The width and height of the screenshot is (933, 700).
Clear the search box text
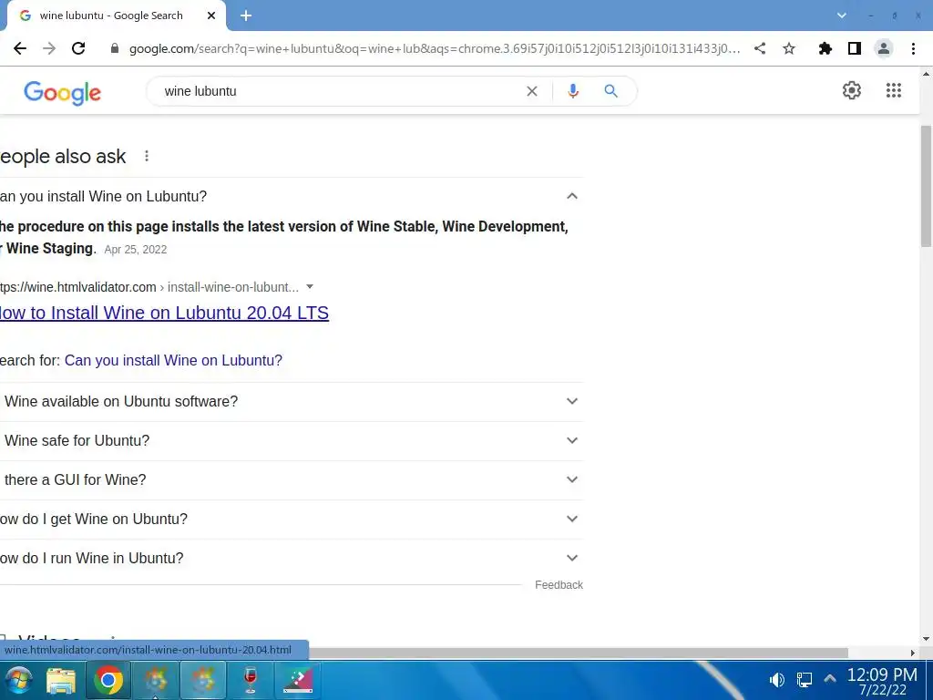[x=532, y=91]
